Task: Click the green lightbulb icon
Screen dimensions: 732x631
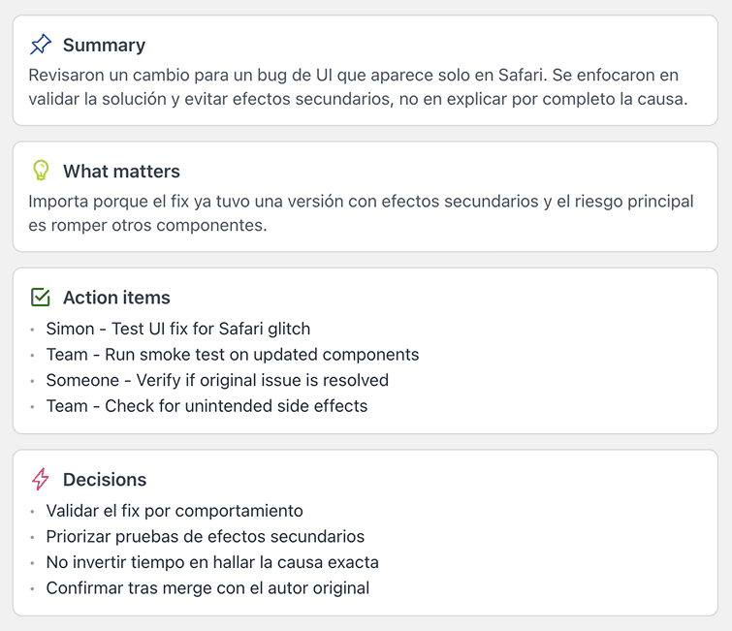Action: (x=41, y=171)
